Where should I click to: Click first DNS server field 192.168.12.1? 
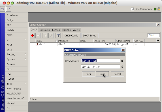(x=100, y=61)
